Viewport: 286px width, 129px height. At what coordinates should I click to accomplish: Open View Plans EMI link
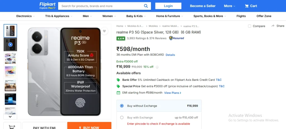173,93
